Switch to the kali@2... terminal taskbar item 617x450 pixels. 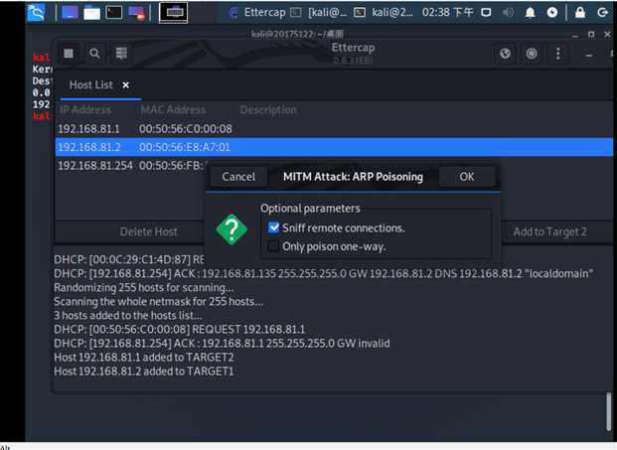coord(384,13)
